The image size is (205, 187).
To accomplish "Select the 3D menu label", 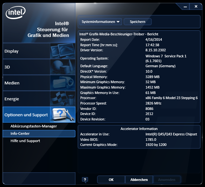I will point(7,67).
